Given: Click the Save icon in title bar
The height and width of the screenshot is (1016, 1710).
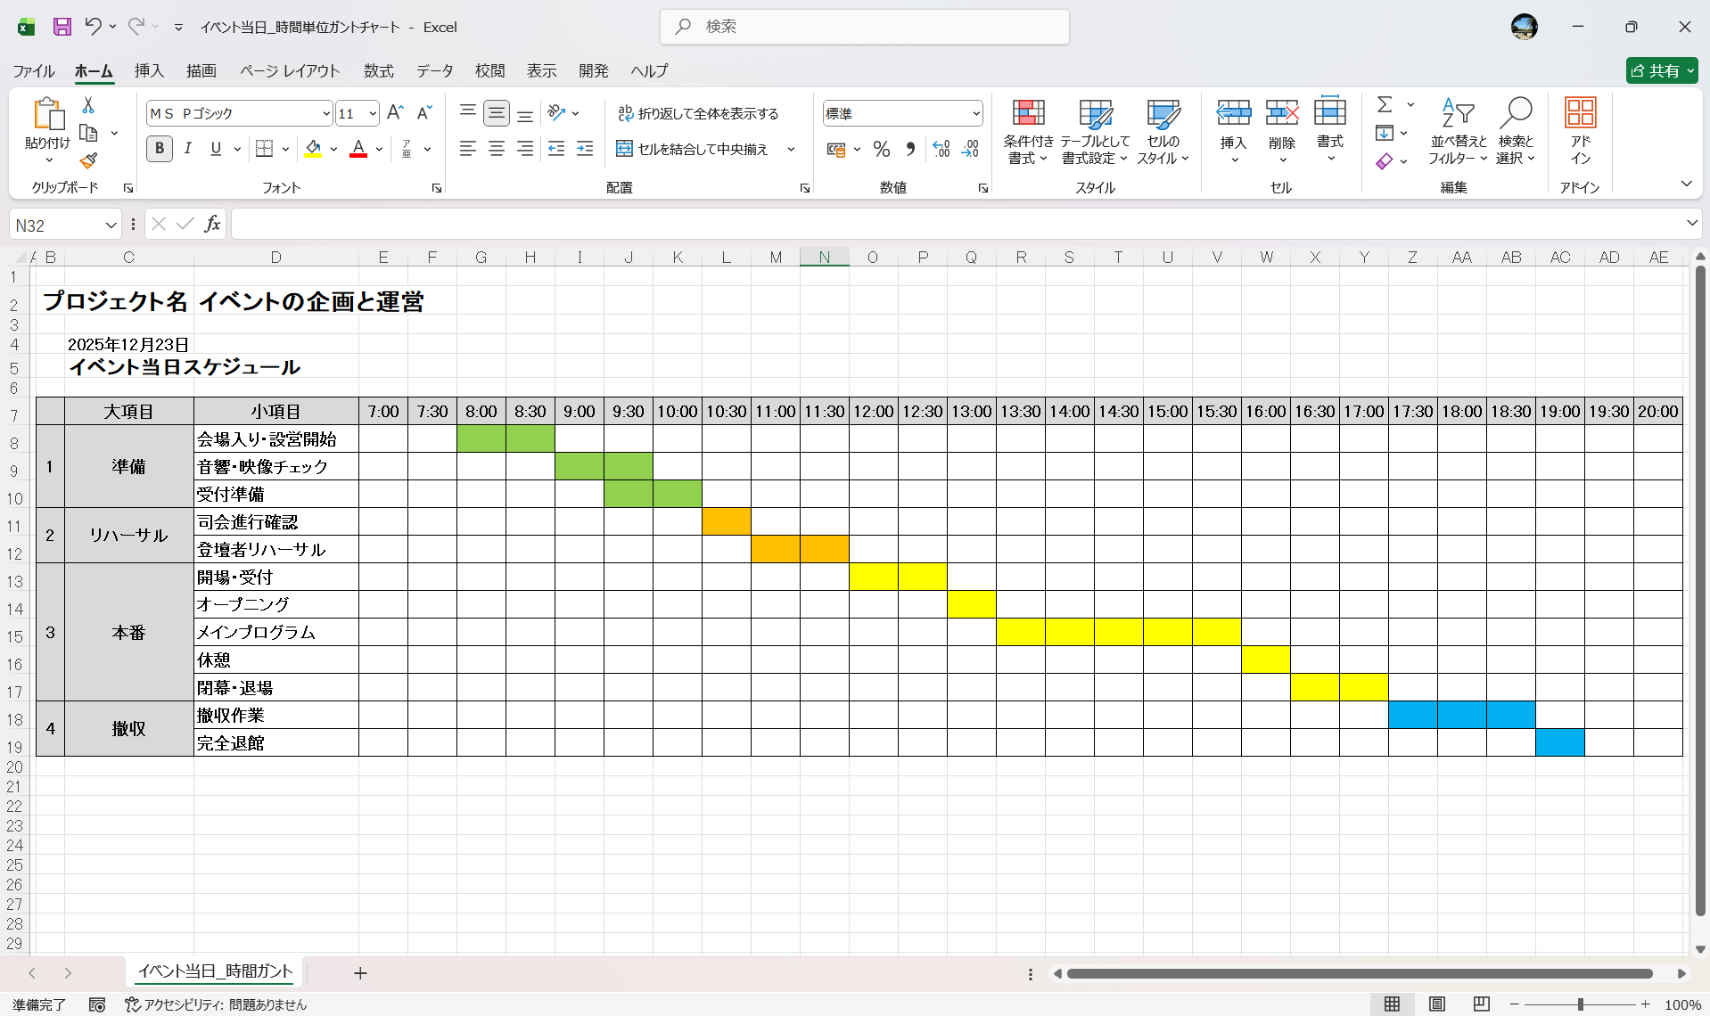Looking at the screenshot, I should click(62, 27).
